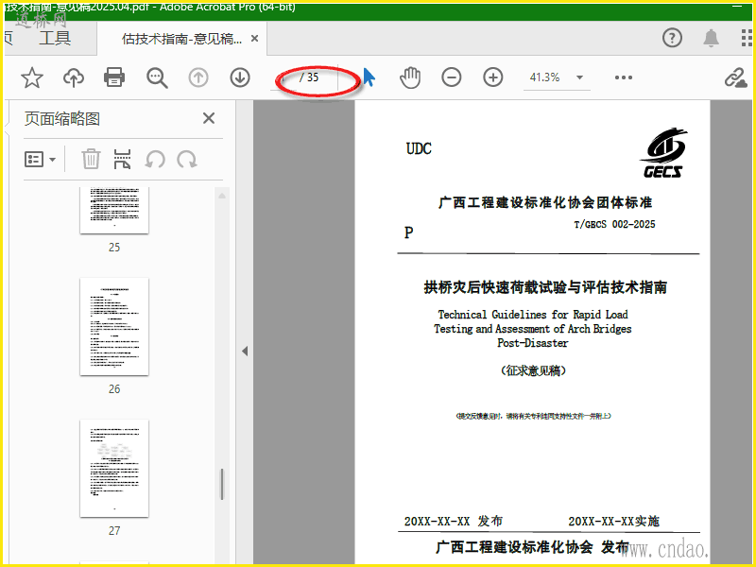Share a link to the file
Viewport: 756px width, 567px height.
(735, 77)
